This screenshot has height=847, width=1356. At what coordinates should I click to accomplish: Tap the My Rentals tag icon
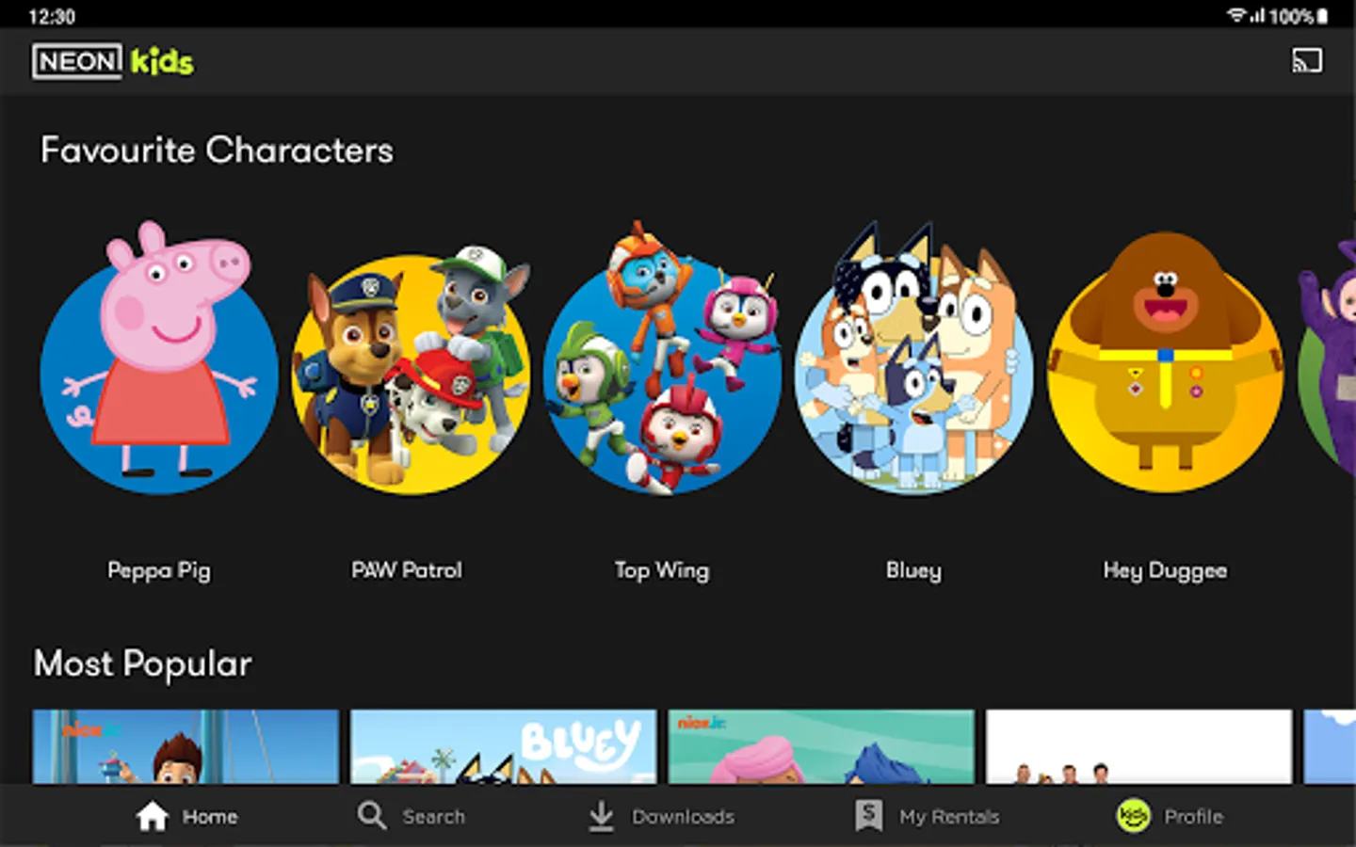click(x=869, y=816)
